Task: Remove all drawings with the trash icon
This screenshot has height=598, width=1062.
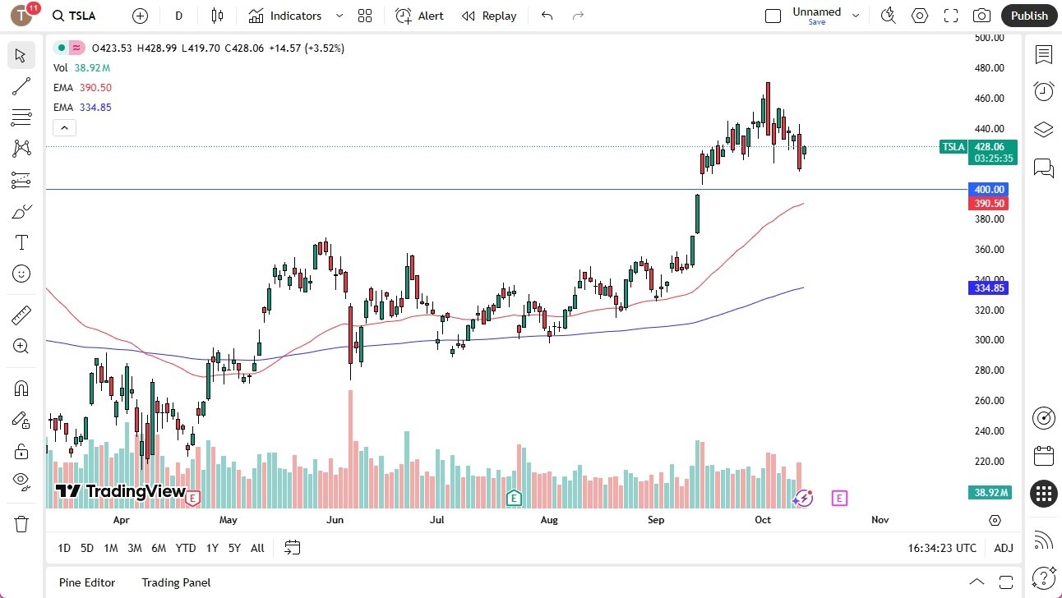Action: click(x=21, y=522)
